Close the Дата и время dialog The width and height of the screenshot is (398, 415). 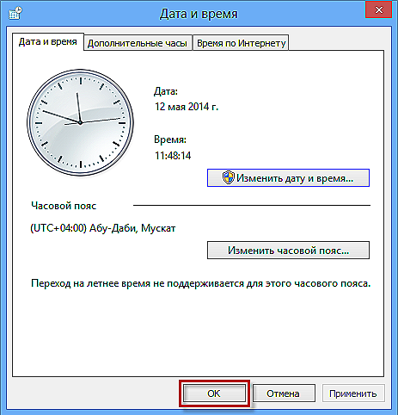click(x=378, y=10)
